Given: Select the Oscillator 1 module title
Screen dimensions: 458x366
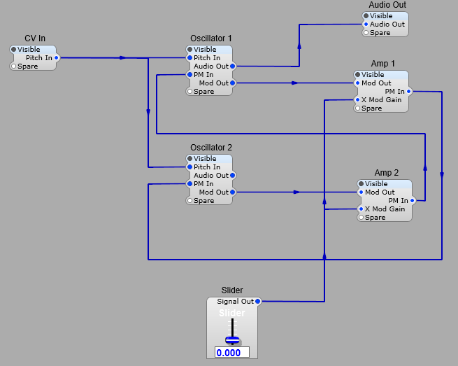Looking at the screenshot, I should pyautogui.click(x=210, y=38).
